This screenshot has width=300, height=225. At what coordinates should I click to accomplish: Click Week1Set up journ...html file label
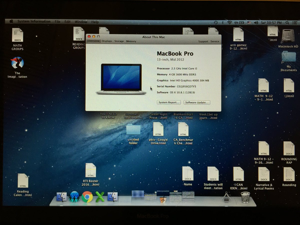click(x=208, y=116)
